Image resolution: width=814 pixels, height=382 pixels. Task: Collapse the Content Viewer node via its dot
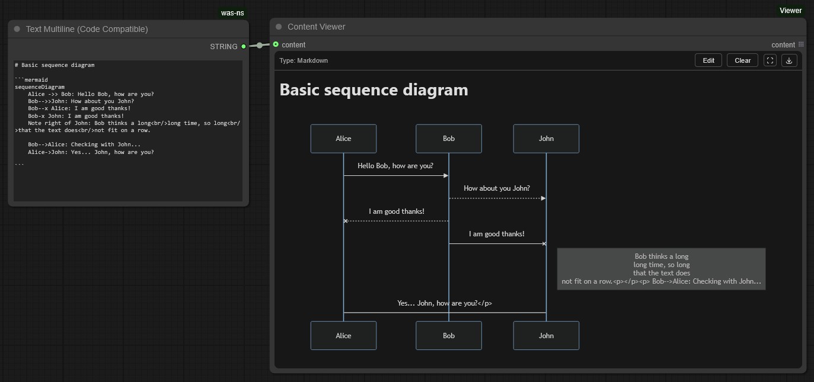pyautogui.click(x=279, y=27)
